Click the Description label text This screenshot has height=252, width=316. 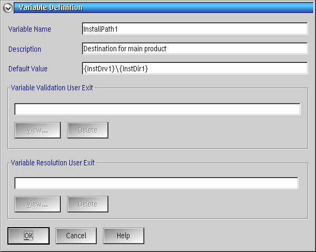tap(25, 49)
